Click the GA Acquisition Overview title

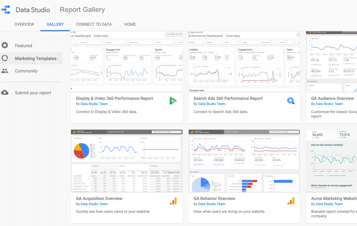pos(99,198)
